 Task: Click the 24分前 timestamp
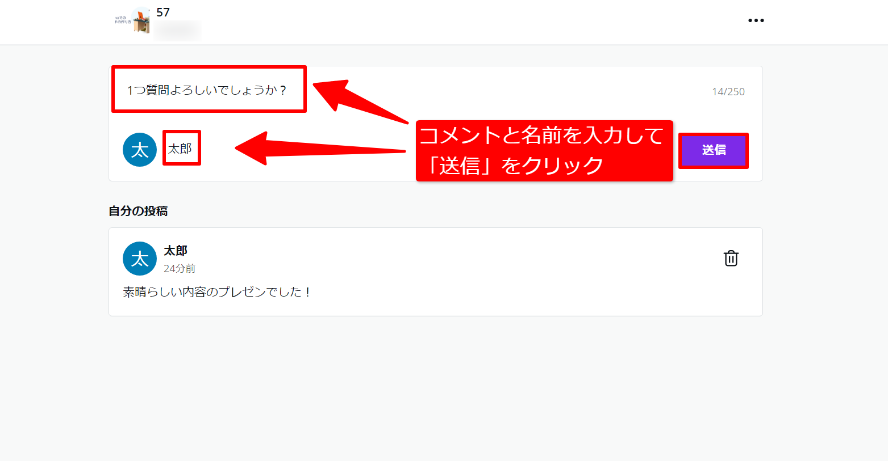click(180, 269)
